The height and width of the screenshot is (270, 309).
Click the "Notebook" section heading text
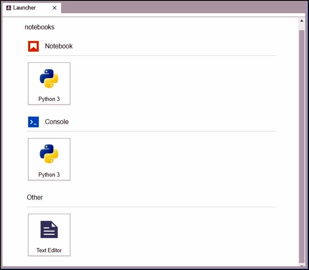[x=59, y=46]
